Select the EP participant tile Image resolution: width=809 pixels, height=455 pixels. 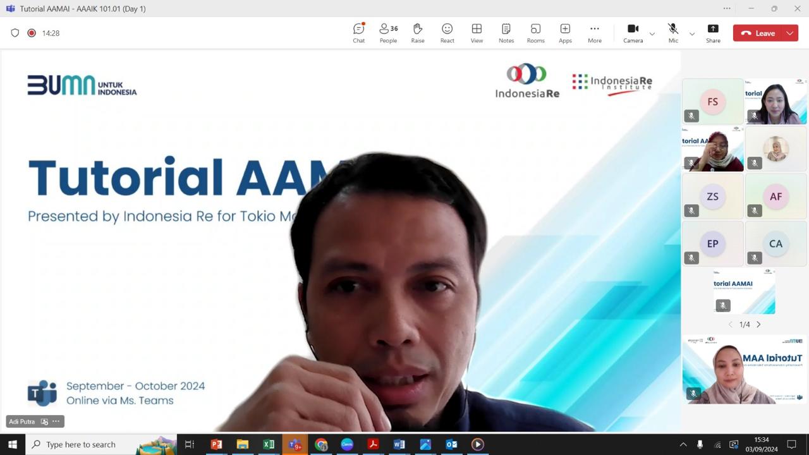coord(712,243)
